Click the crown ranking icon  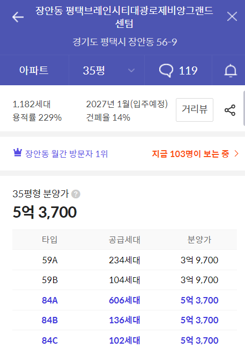(x=18, y=153)
